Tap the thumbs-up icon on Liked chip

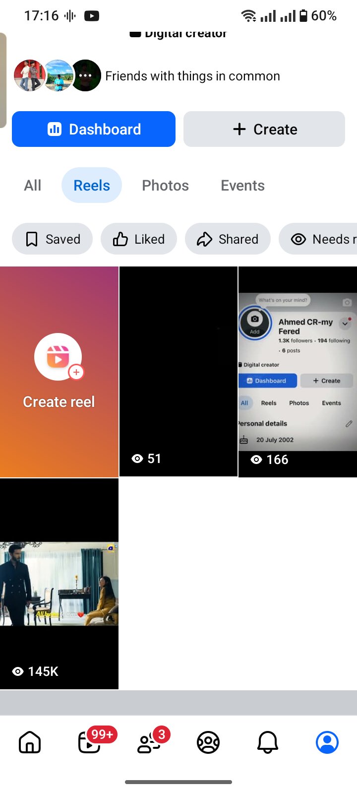pos(120,239)
